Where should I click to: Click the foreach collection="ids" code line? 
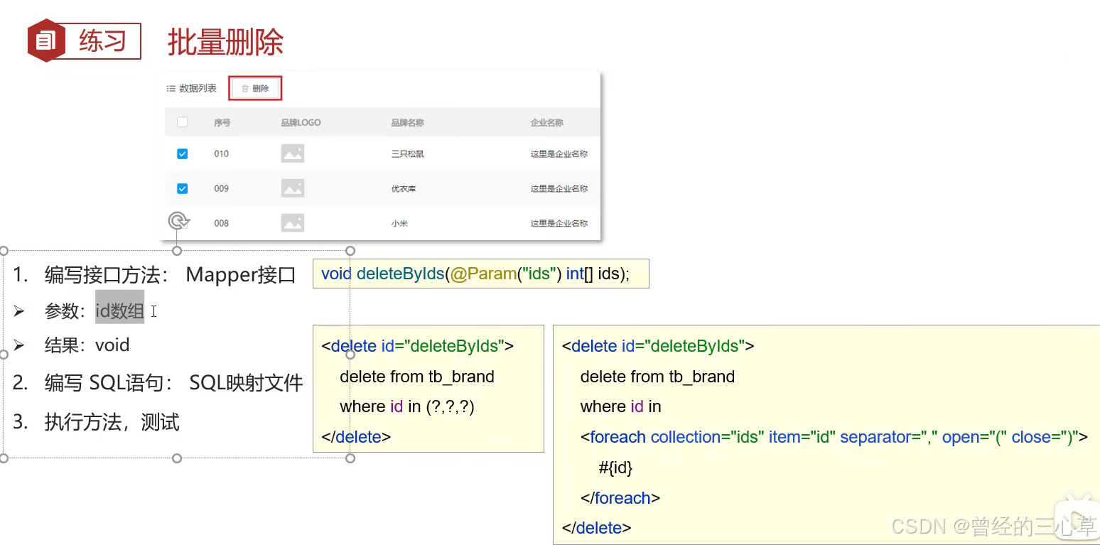click(834, 437)
